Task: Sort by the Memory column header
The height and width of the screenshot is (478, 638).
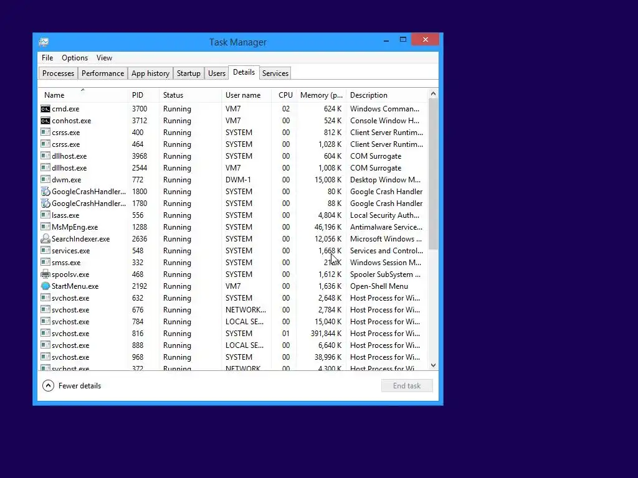Action: 321,95
